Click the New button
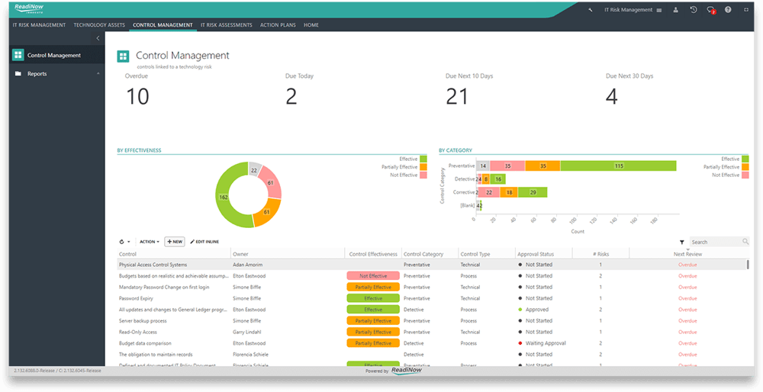The height and width of the screenshot is (392, 763). point(175,242)
